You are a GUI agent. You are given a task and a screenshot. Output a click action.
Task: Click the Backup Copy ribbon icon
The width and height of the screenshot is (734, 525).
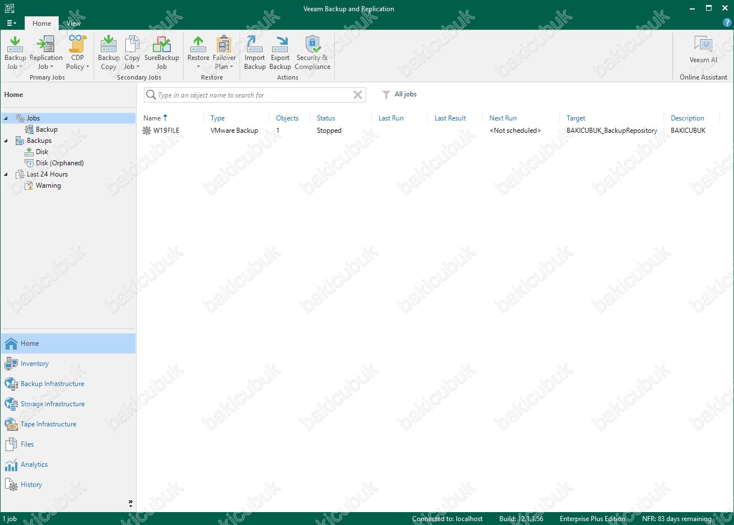(x=109, y=53)
